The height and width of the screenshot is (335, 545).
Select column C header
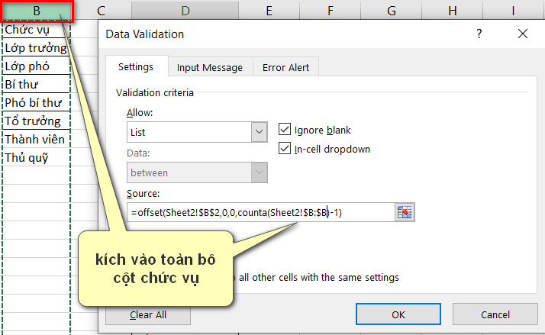pyautogui.click(x=102, y=11)
